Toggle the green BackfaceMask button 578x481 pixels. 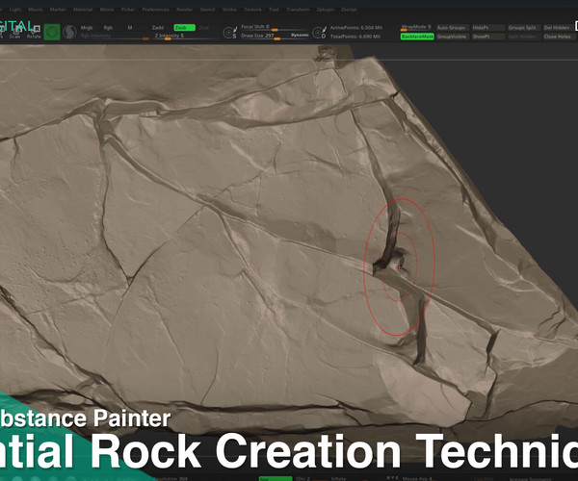point(417,37)
